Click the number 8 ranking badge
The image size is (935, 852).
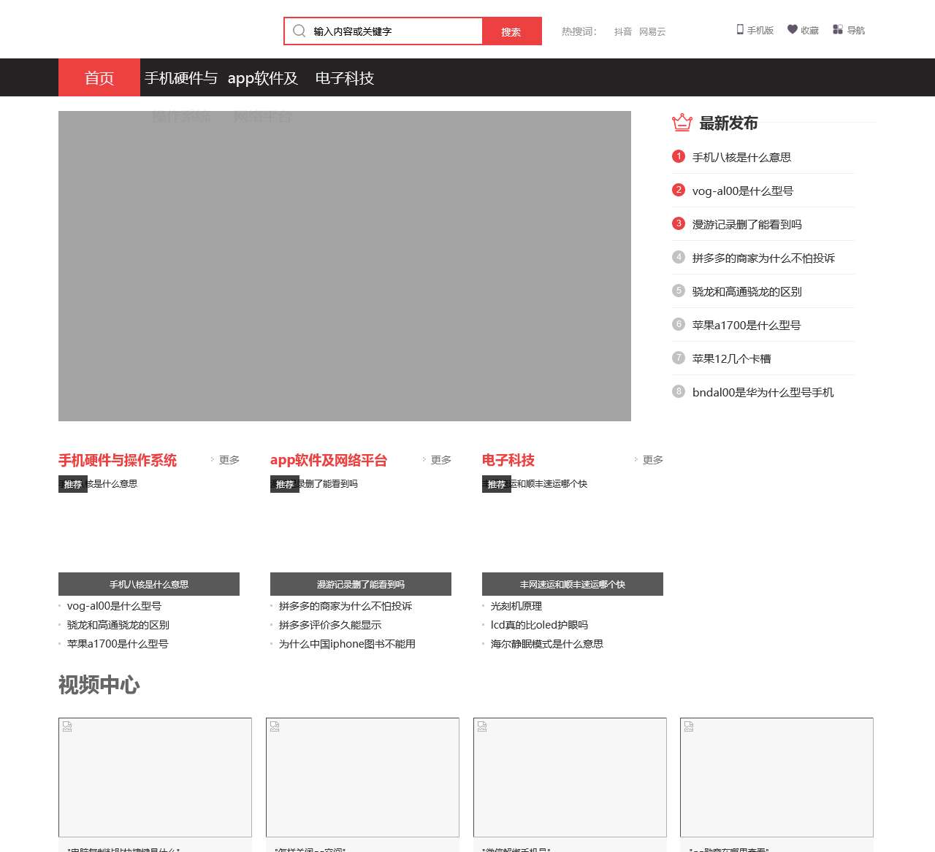679,391
